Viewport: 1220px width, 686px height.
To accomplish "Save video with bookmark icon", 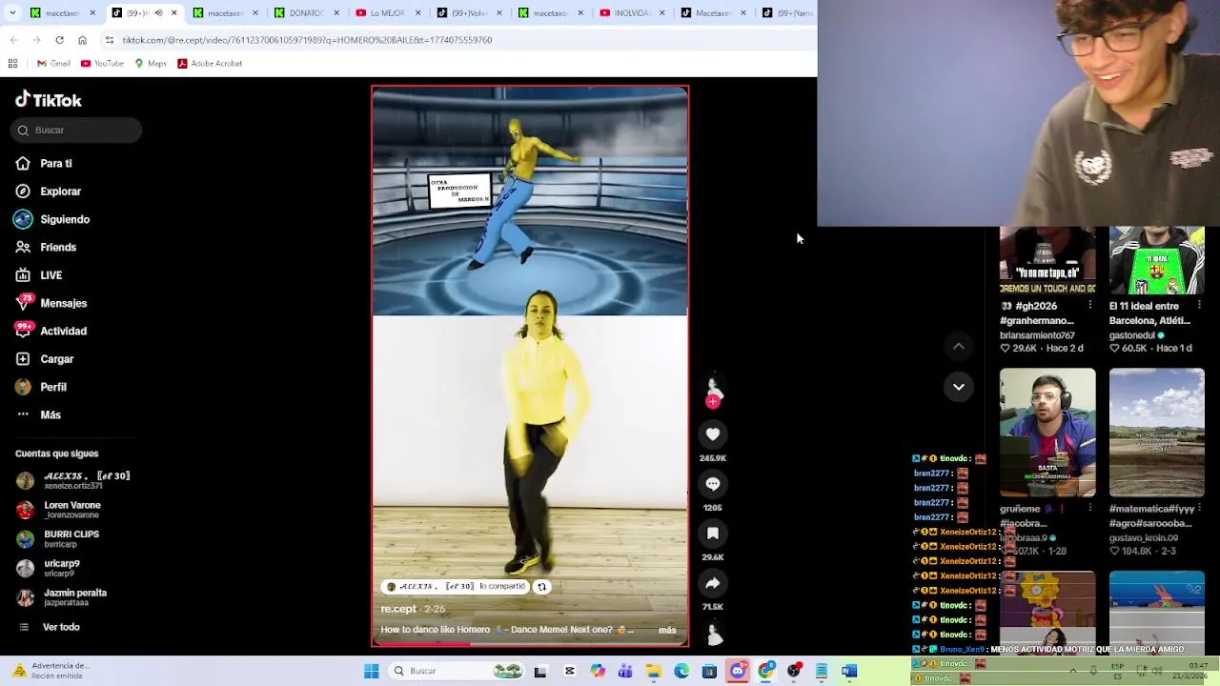I will pyautogui.click(x=712, y=534).
